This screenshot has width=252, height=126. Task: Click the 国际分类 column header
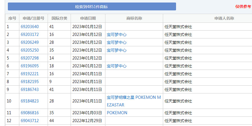pos(59,18)
